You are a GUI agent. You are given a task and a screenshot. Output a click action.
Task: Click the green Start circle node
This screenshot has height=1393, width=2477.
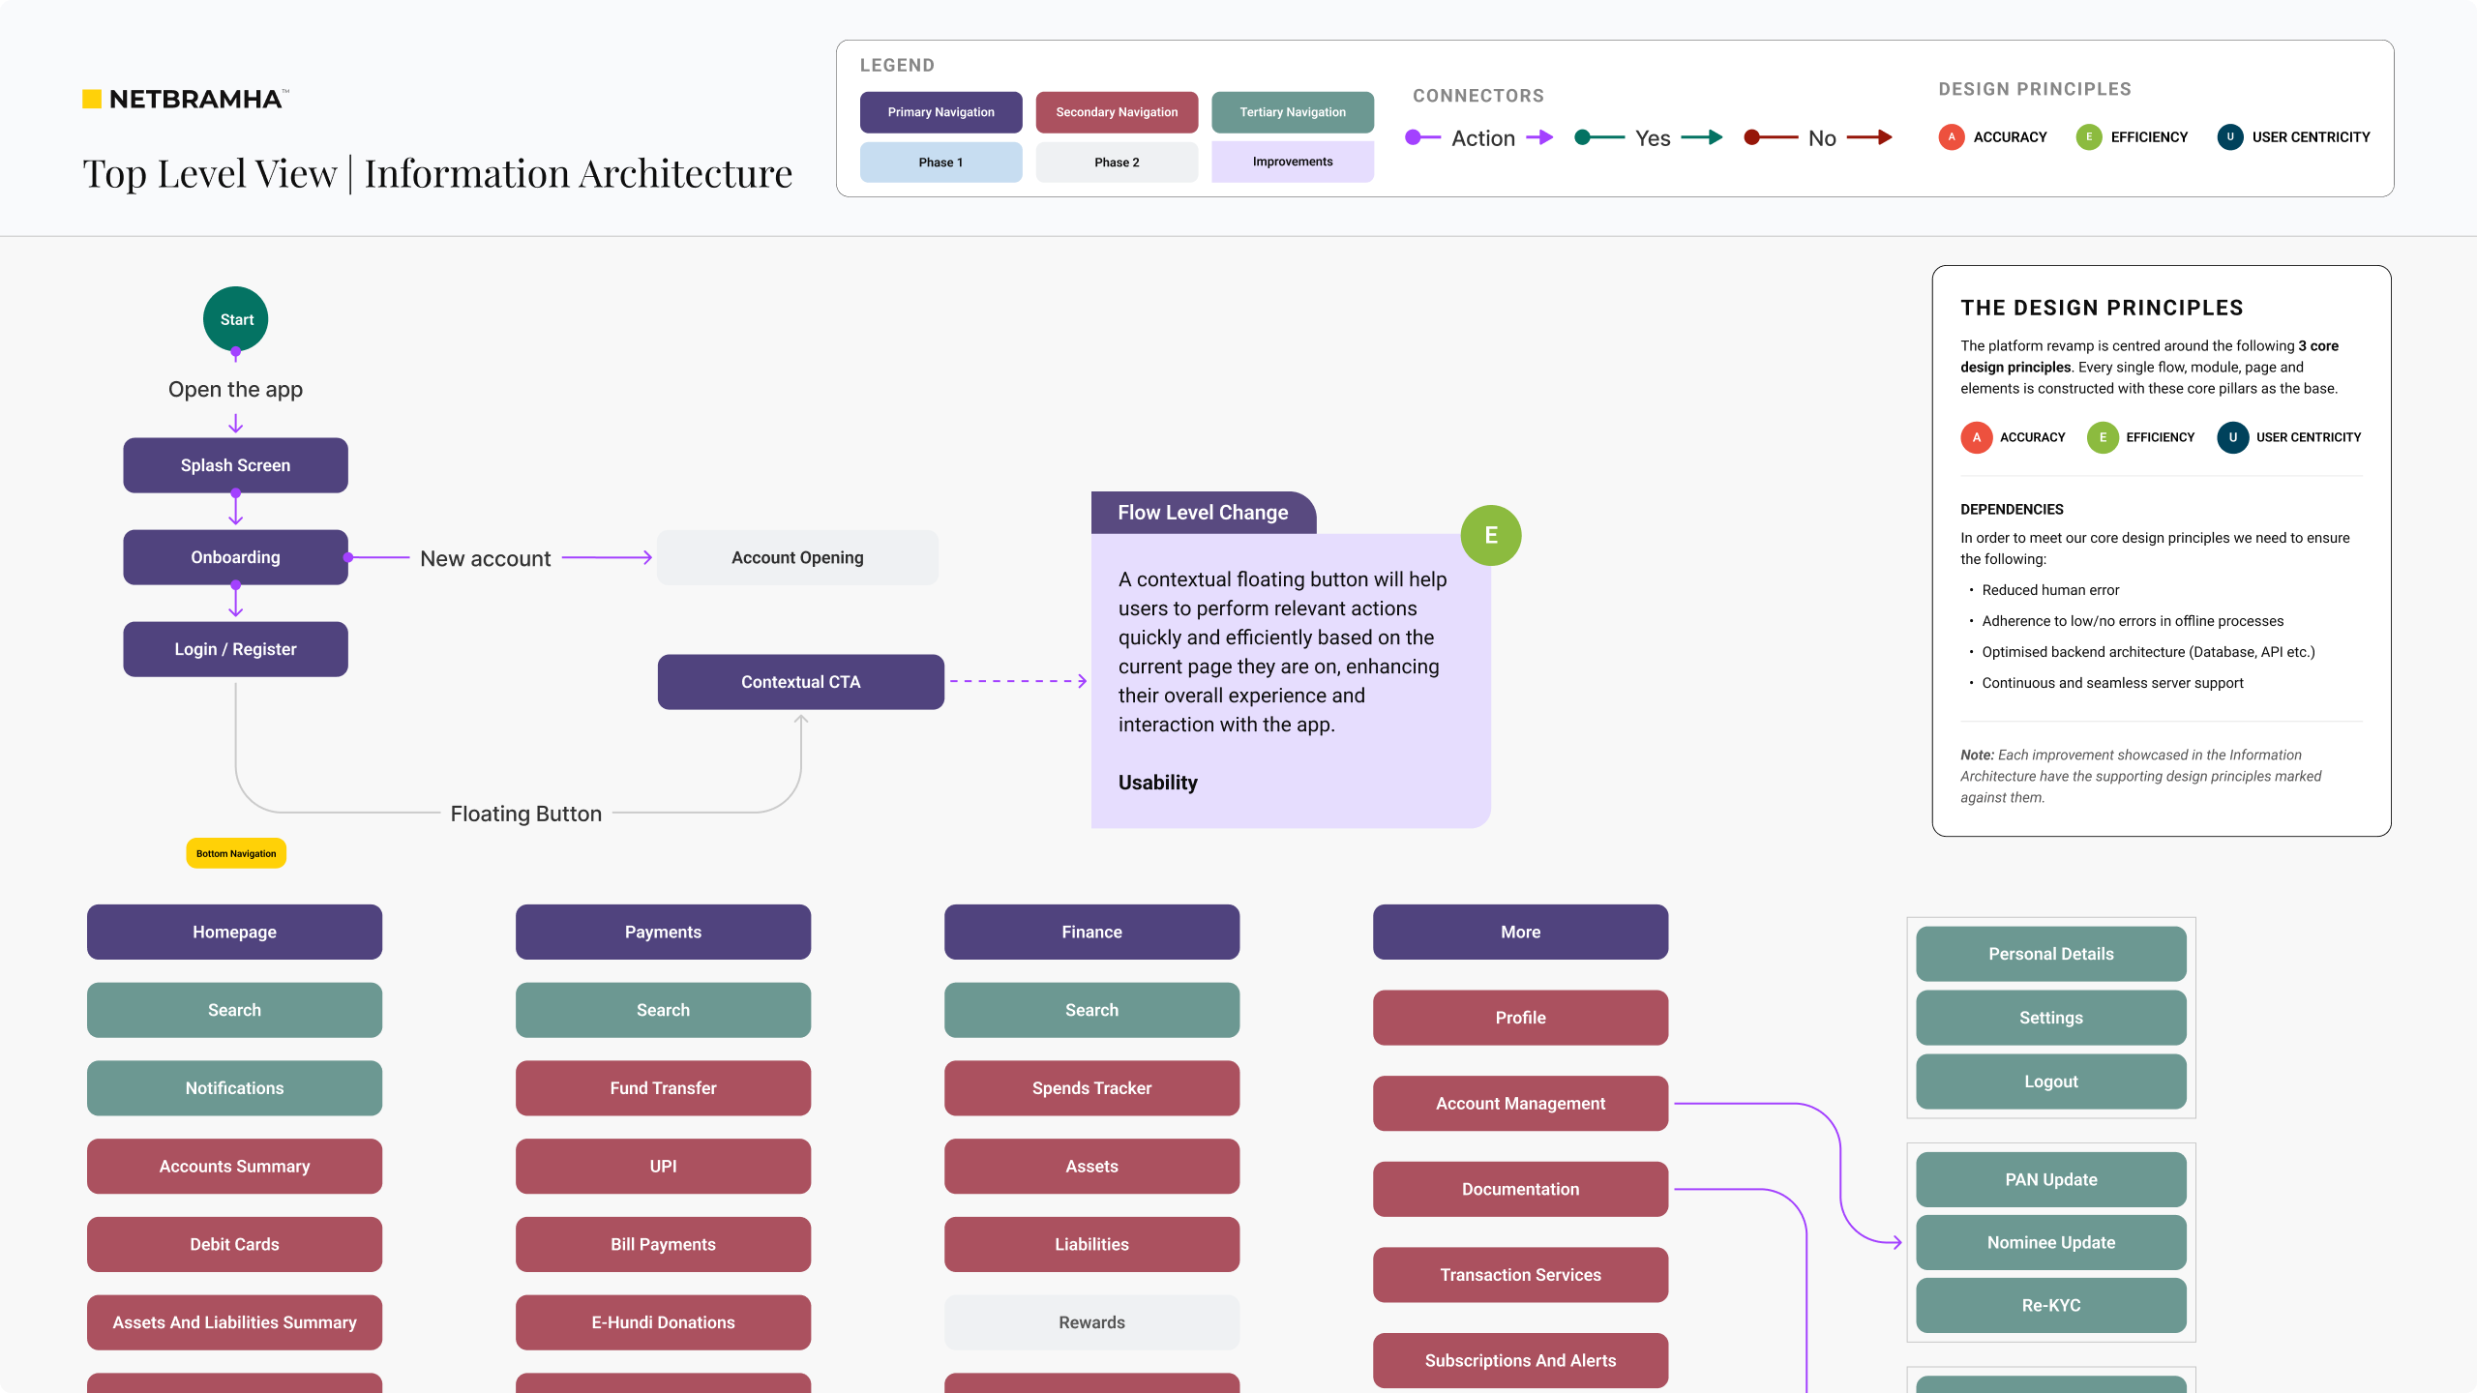click(x=235, y=319)
